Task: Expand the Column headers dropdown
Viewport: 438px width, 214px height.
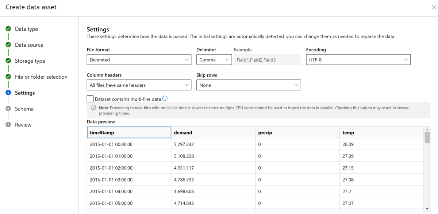Action: (x=139, y=85)
